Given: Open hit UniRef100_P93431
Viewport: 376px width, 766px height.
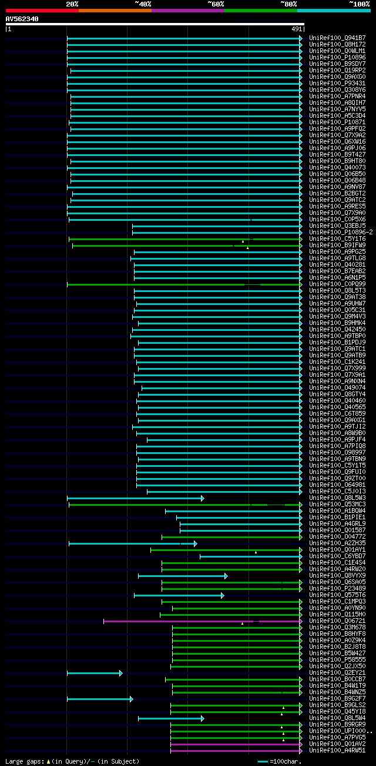Looking at the screenshot, I should point(337,83).
